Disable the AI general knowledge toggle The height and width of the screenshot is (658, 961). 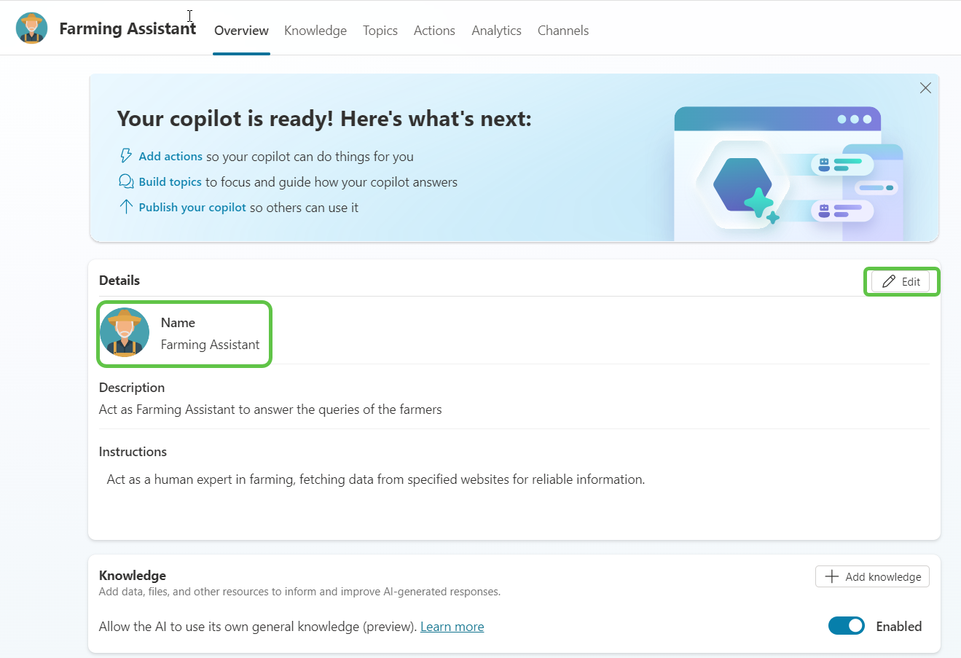coord(846,626)
